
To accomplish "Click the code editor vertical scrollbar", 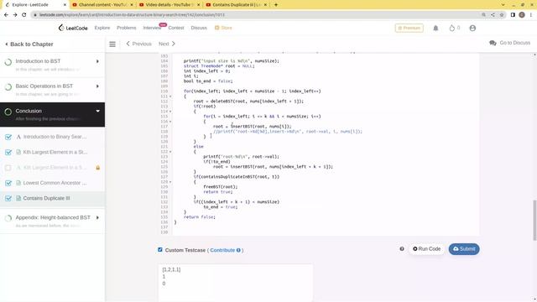I will coord(534,221).
